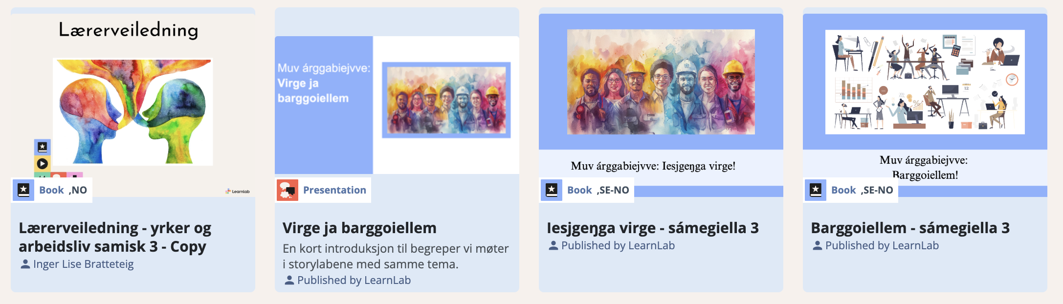Screen dimensions: 1063x304
Task: Click the Presentation type label
Action: 334,190
